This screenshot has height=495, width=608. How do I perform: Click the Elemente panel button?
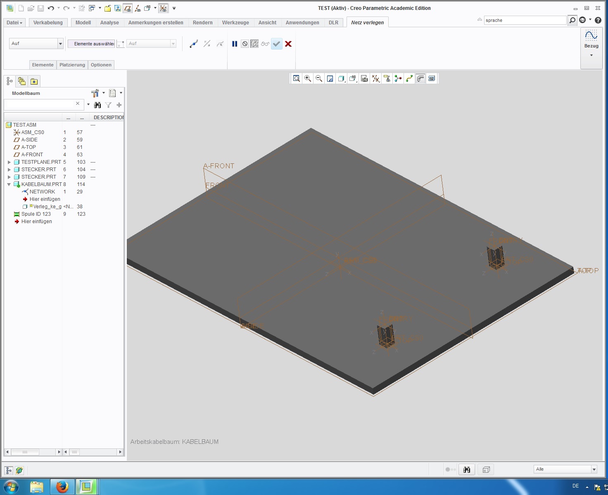(43, 65)
